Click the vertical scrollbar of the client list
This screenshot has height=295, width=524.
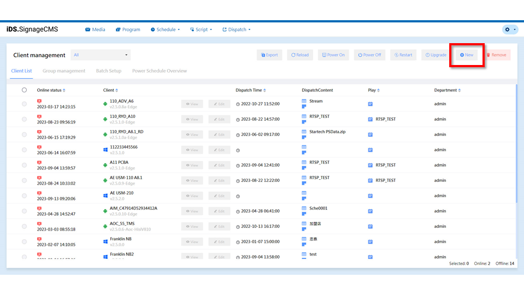click(516, 137)
